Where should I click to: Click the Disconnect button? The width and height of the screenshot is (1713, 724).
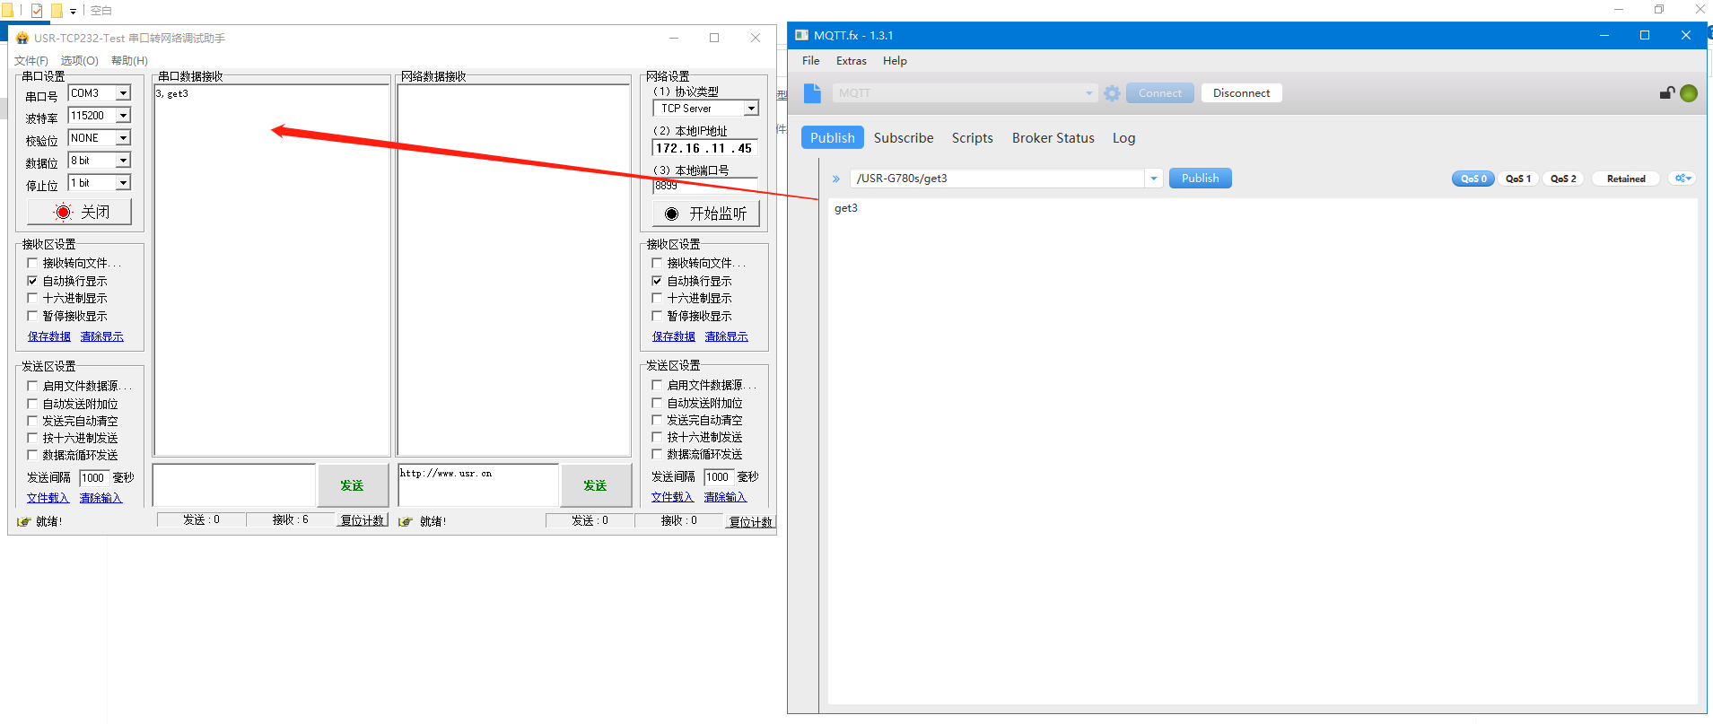point(1241,93)
